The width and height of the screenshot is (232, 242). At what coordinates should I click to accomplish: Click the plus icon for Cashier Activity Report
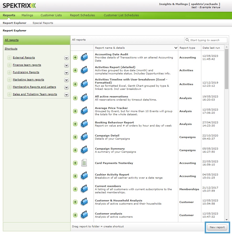(75, 176)
